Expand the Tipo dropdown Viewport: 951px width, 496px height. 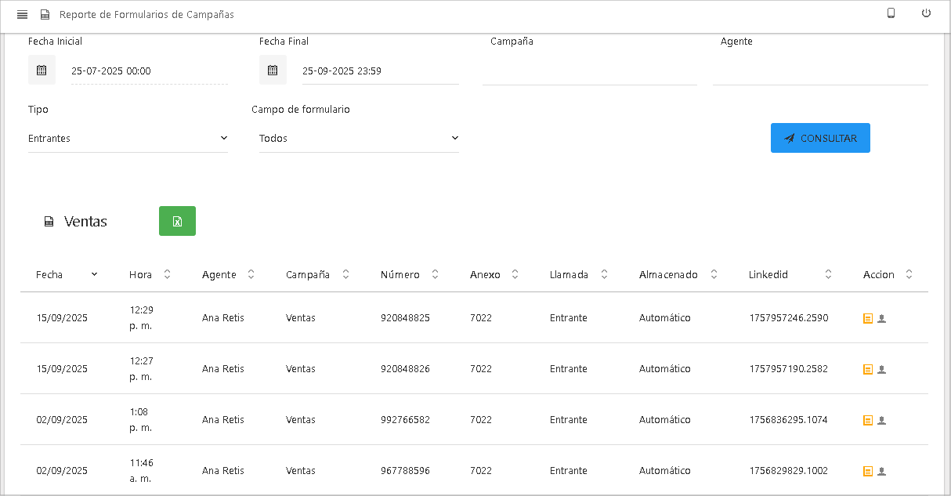(128, 139)
